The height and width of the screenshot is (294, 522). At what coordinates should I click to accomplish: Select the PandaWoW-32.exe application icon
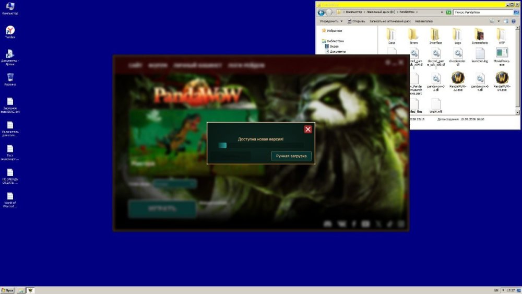458,81
